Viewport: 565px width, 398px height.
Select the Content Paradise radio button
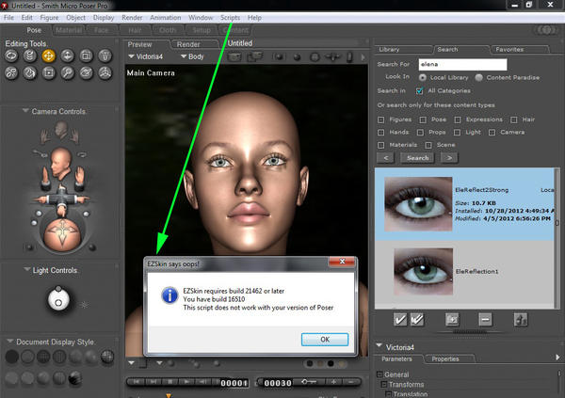coord(479,77)
